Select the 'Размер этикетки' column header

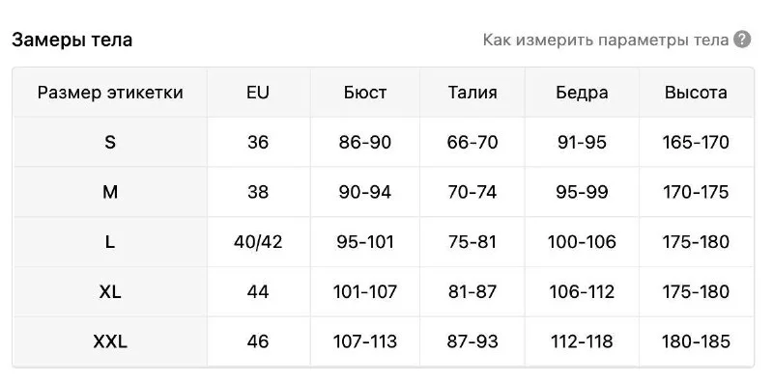(110, 93)
